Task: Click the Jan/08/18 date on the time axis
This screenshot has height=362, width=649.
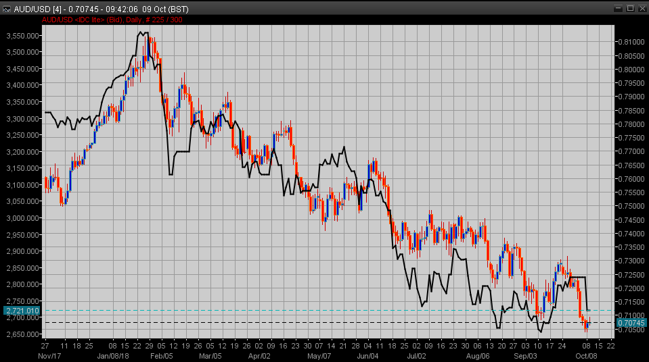Action: pyautogui.click(x=112, y=355)
